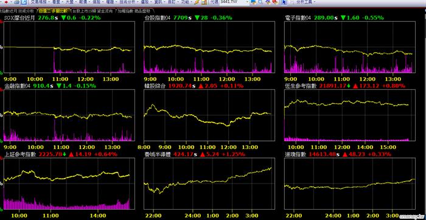Click the 21891.17 Hang Seng value

click(x=333, y=86)
